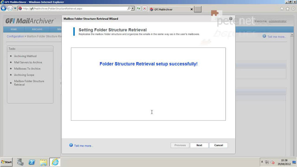Click the browser Back arrow button

coord(4,8)
